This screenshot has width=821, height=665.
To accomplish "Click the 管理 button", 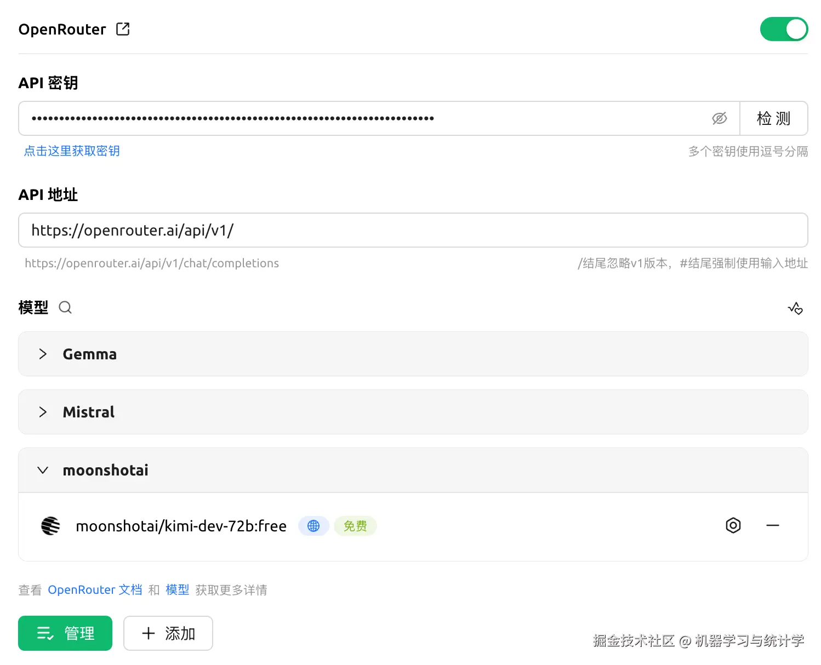I will pos(65,633).
